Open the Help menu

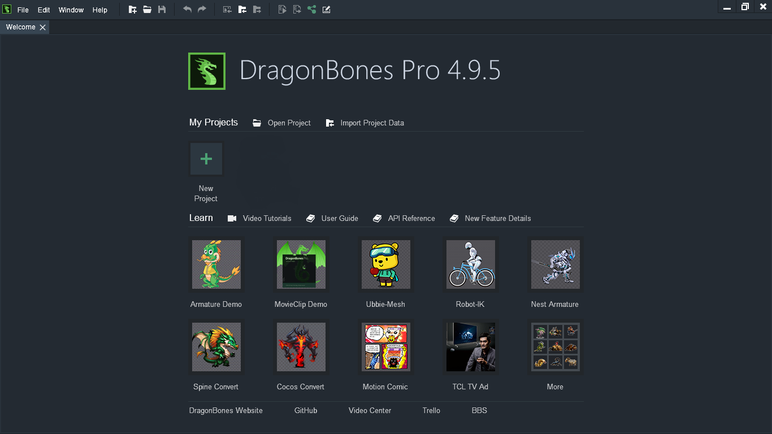click(100, 10)
